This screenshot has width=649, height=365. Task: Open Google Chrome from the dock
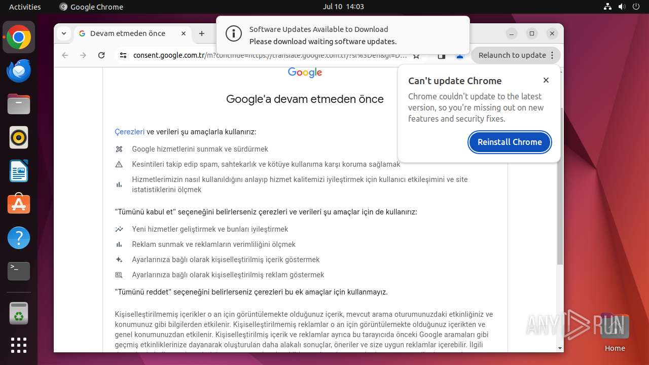click(19, 38)
